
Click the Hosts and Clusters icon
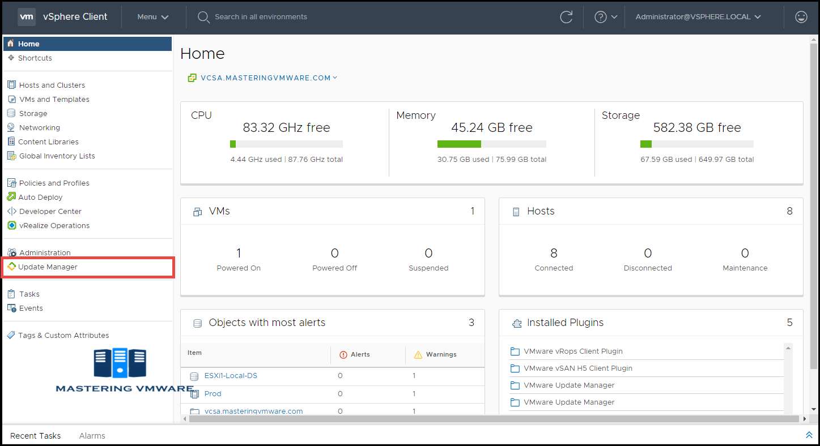[x=11, y=85]
